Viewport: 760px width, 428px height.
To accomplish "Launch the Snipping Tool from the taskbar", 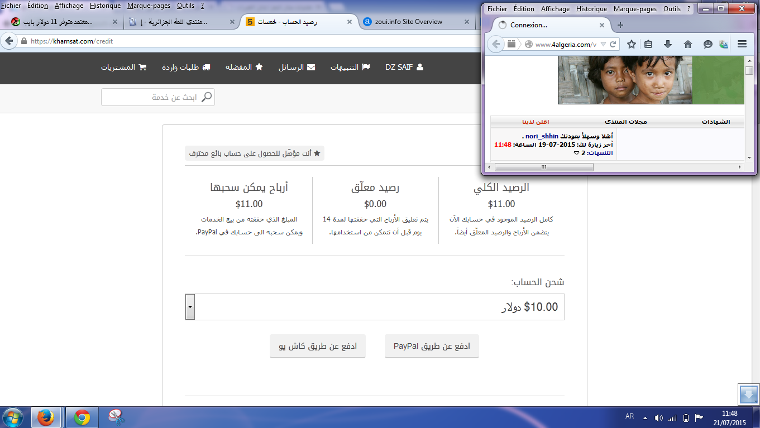I will 116,417.
